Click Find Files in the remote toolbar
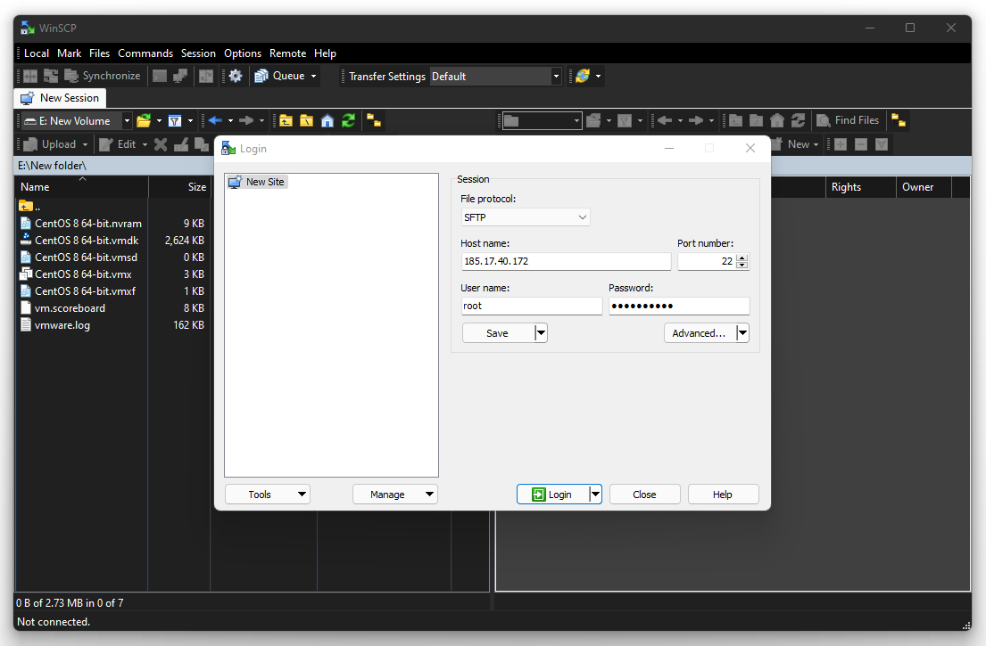 point(848,120)
